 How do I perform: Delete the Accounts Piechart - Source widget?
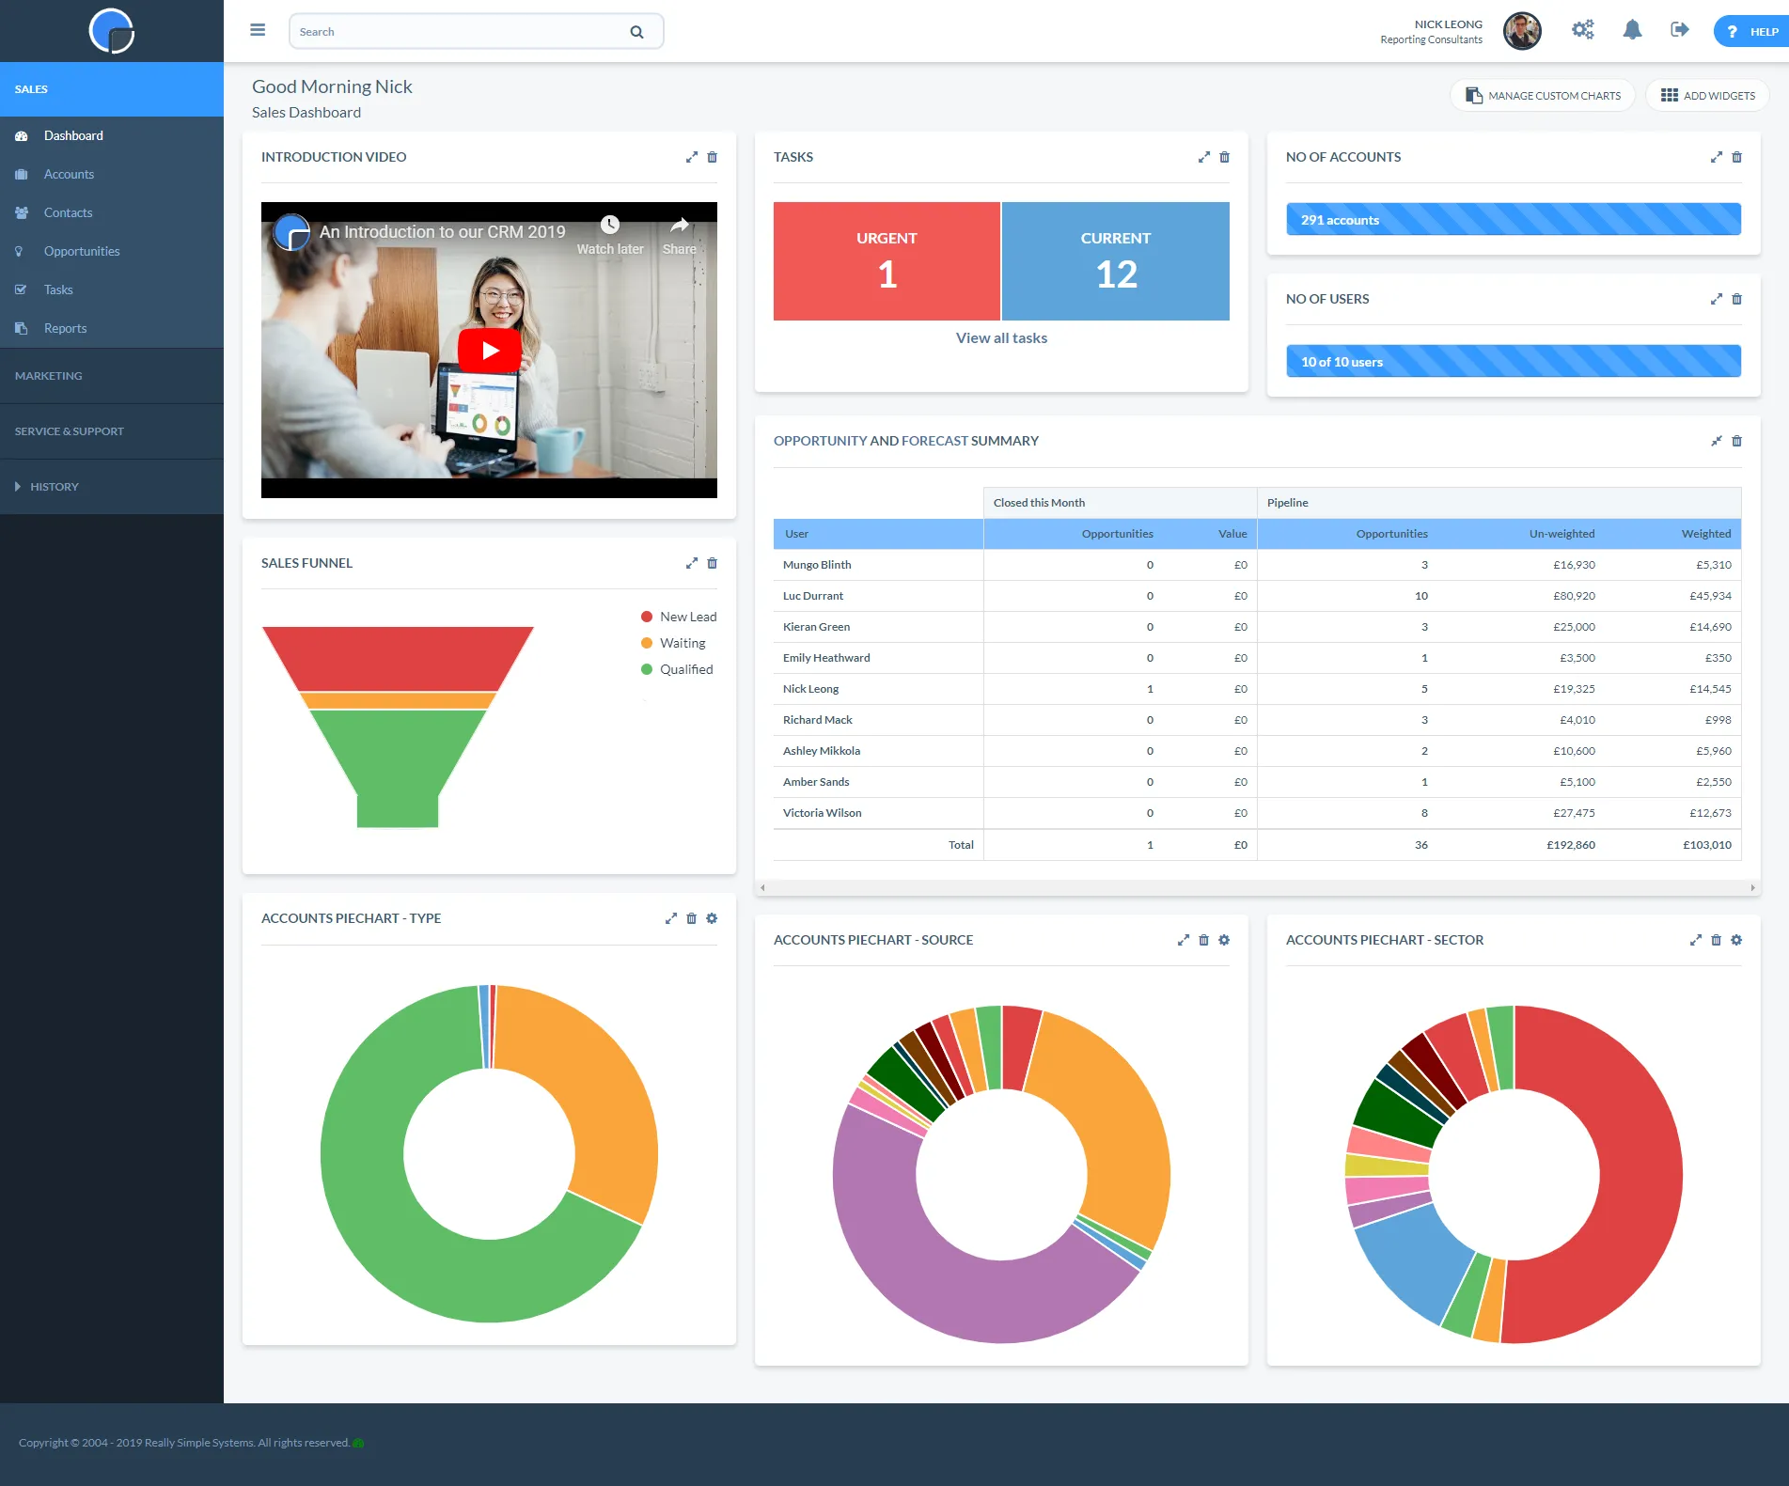click(1204, 940)
